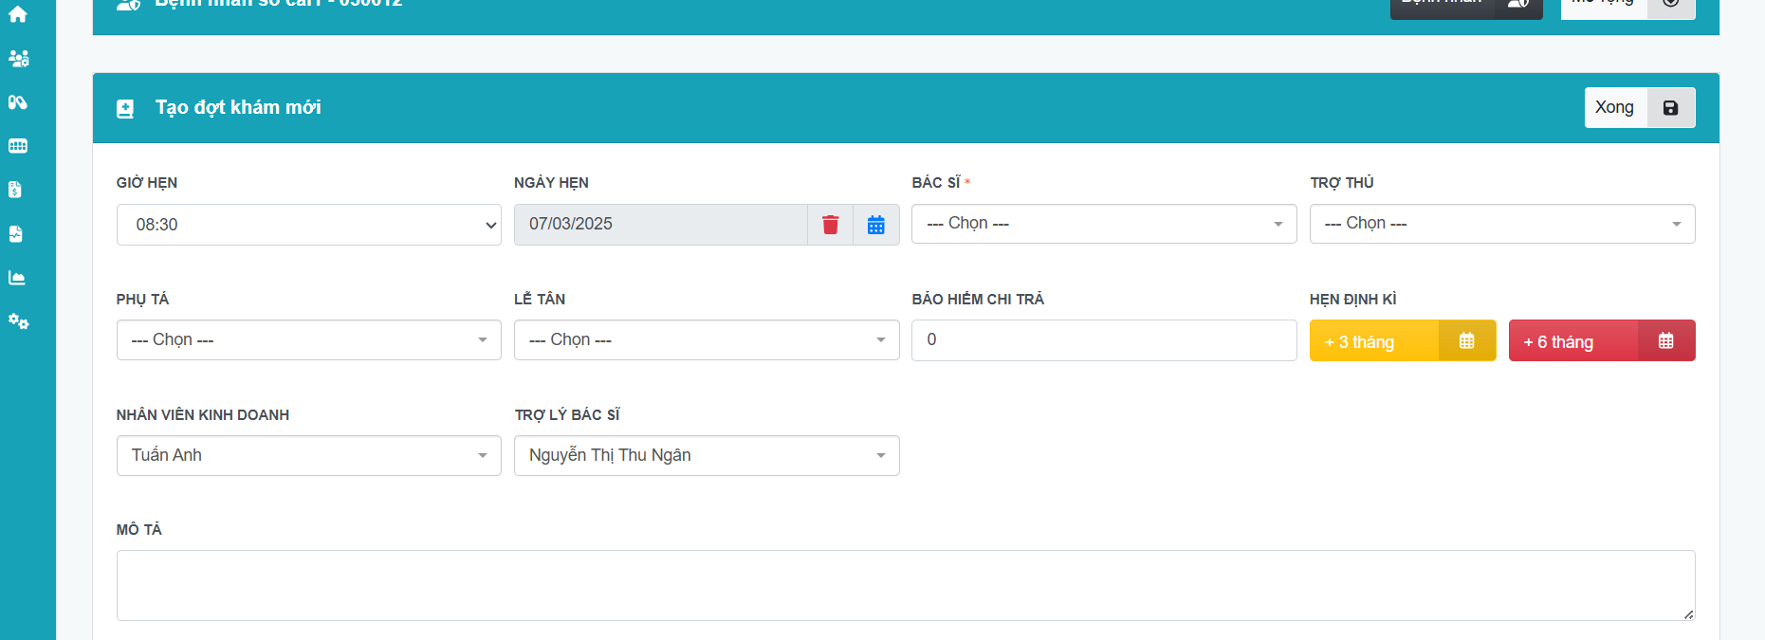The width and height of the screenshot is (1765, 640).
Task: Open the home icon in sidebar
Action: point(18,14)
